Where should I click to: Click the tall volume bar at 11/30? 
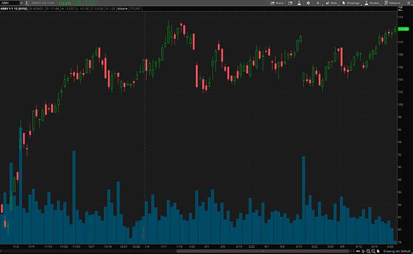pos(74,197)
